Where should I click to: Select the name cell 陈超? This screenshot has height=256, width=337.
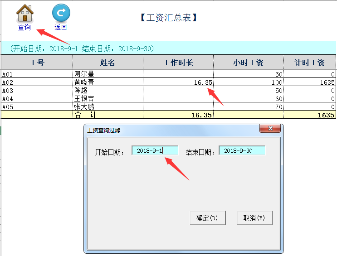[x=108, y=90]
